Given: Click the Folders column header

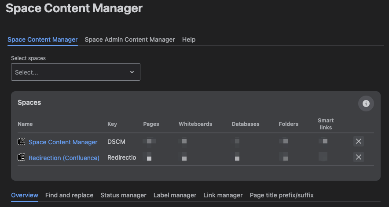Looking at the screenshot, I should 289,124.
